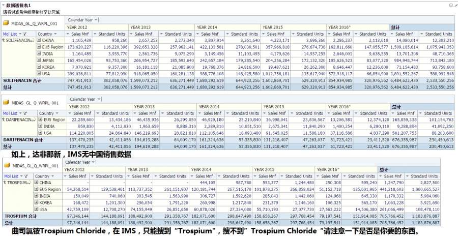Open the Calendar Year dropdown in the Trospium table

click(93, 162)
